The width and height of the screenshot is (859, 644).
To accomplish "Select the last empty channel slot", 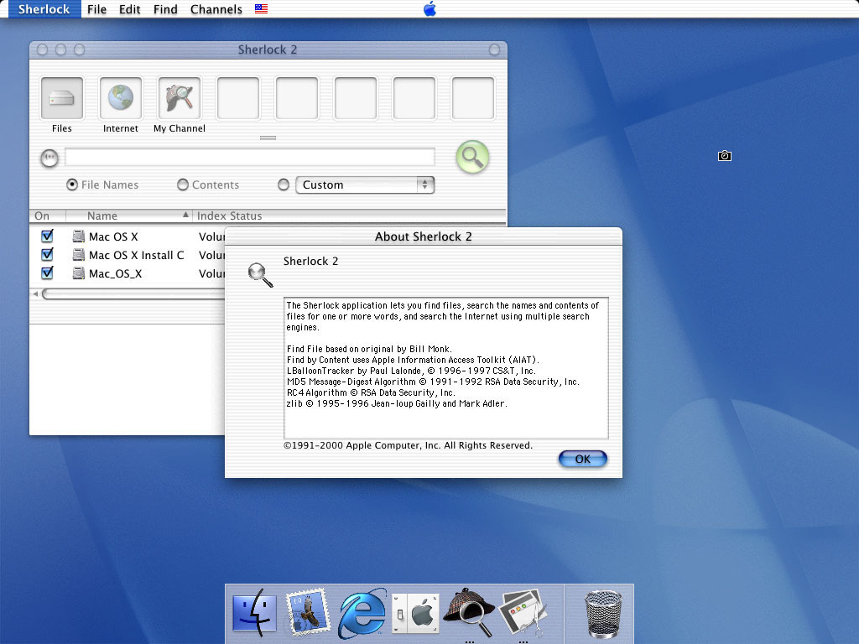I will point(473,98).
